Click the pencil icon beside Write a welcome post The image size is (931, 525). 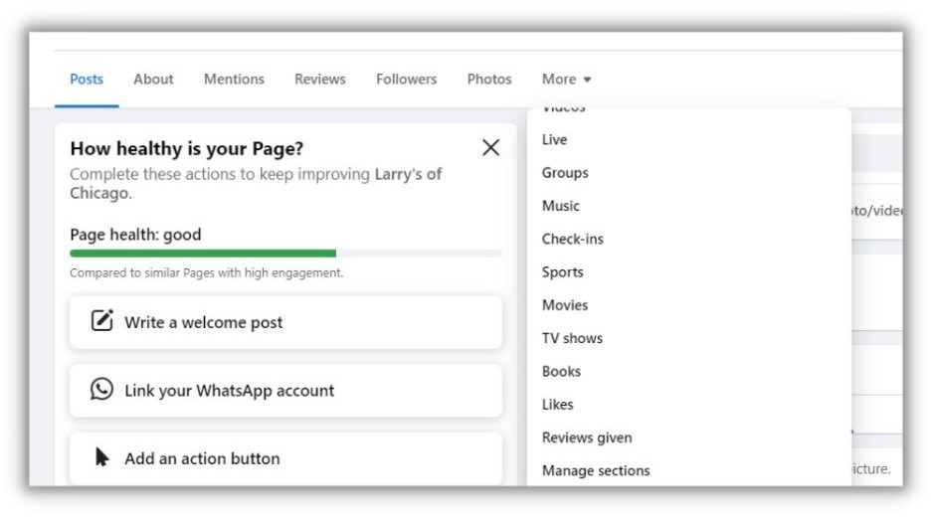pos(101,321)
